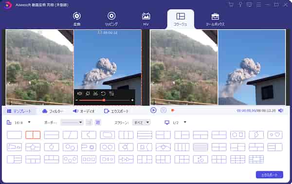Select the left forest clip in editing pane
292x184 pixels.
point(39,67)
